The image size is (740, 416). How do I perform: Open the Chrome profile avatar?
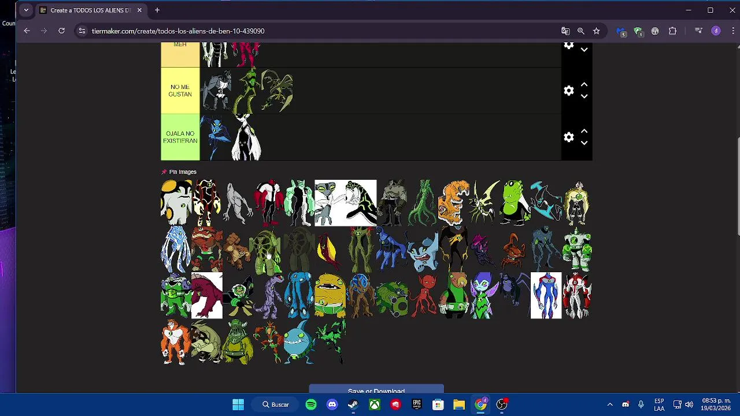[716, 31]
